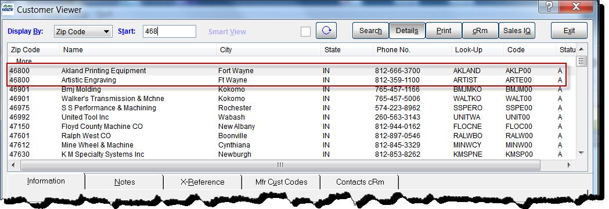This screenshot has width=609, height=209.
Task: Click the Sales IQ button
Action: (517, 31)
